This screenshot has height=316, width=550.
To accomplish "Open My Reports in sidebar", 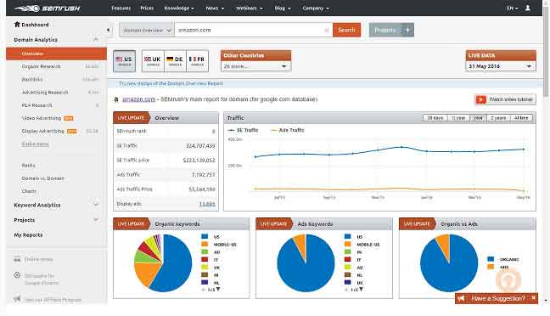I will [28, 235].
